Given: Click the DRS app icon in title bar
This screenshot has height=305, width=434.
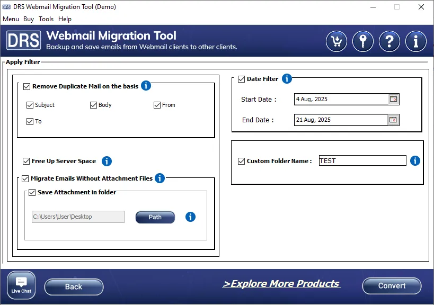Looking at the screenshot, I should [6, 7].
